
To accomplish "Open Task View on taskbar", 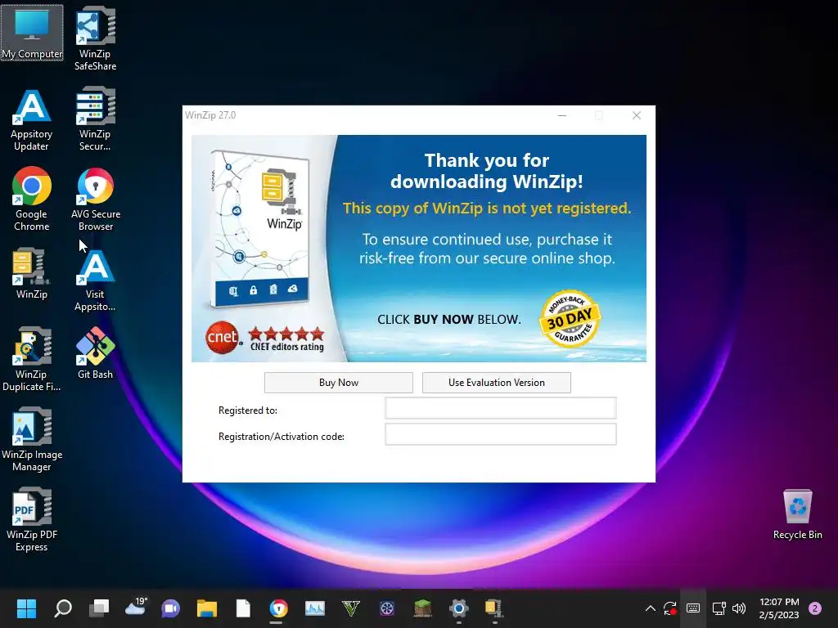I will pyautogui.click(x=99, y=608).
